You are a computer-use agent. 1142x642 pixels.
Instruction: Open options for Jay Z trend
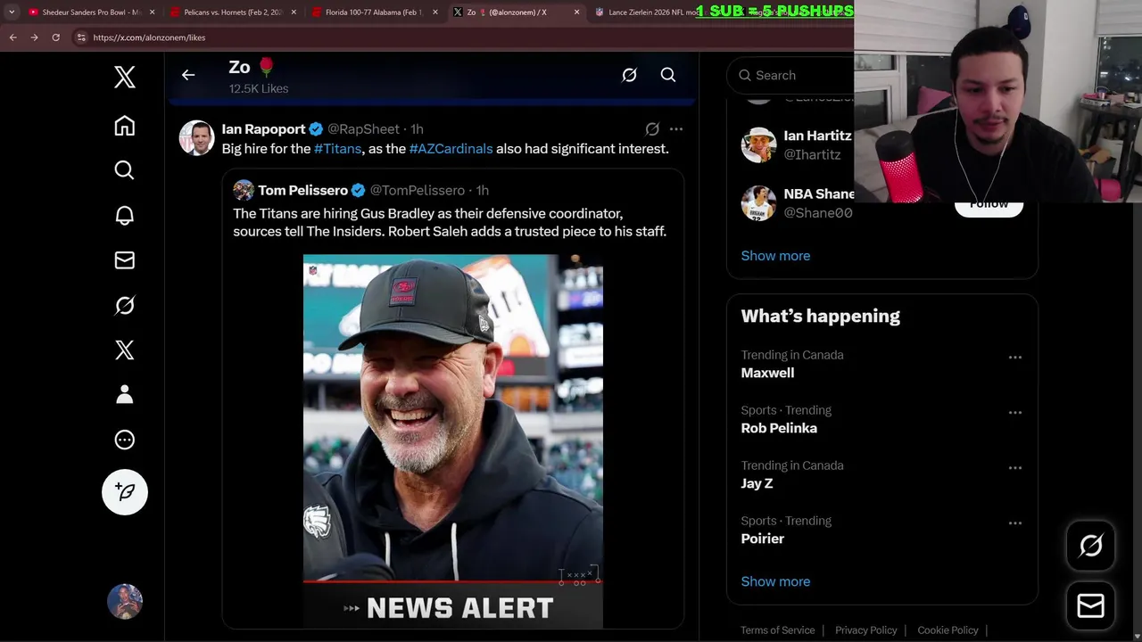pos(1014,468)
